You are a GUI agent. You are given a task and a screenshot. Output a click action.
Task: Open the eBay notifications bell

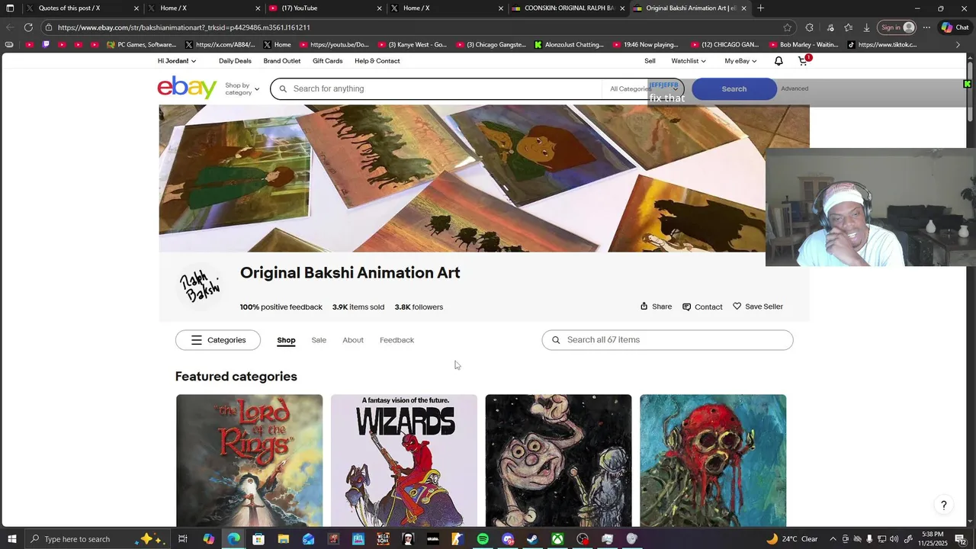coord(779,61)
